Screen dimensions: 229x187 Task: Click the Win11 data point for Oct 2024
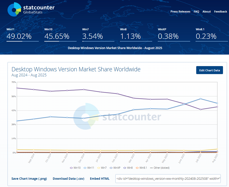(50, 117)
